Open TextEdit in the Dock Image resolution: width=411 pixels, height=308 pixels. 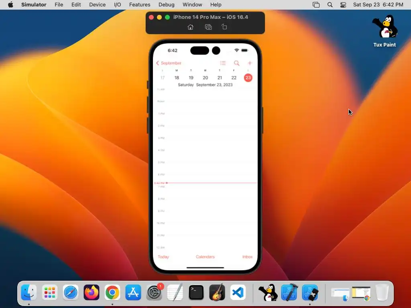(x=175, y=292)
